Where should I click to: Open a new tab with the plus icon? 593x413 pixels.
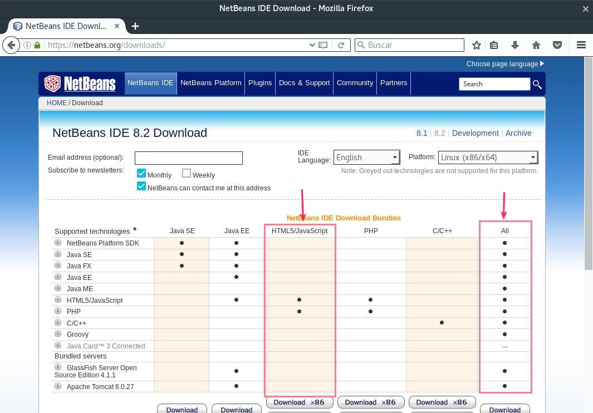tap(135, 26)
